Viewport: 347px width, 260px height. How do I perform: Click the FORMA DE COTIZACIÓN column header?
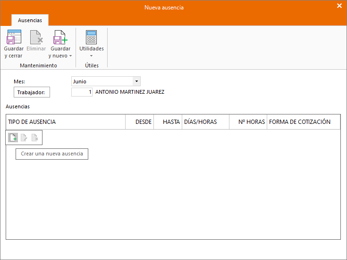(304, 122)
